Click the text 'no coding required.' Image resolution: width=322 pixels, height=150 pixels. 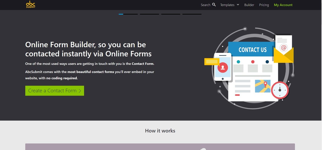(62, 78)
